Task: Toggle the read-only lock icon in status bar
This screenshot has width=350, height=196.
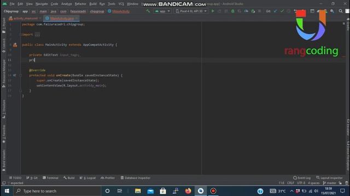Action: pyautogui.click(x=340, y=183)
